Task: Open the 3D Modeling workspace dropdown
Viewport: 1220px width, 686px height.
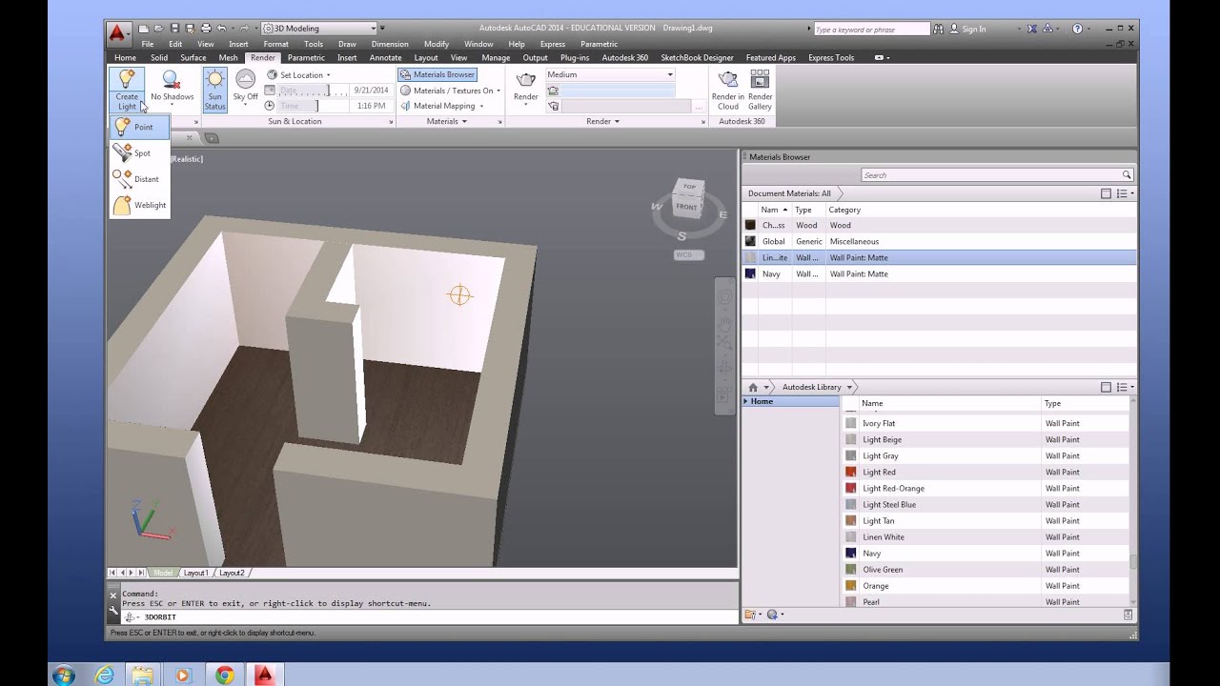Action: click(318, 29)
